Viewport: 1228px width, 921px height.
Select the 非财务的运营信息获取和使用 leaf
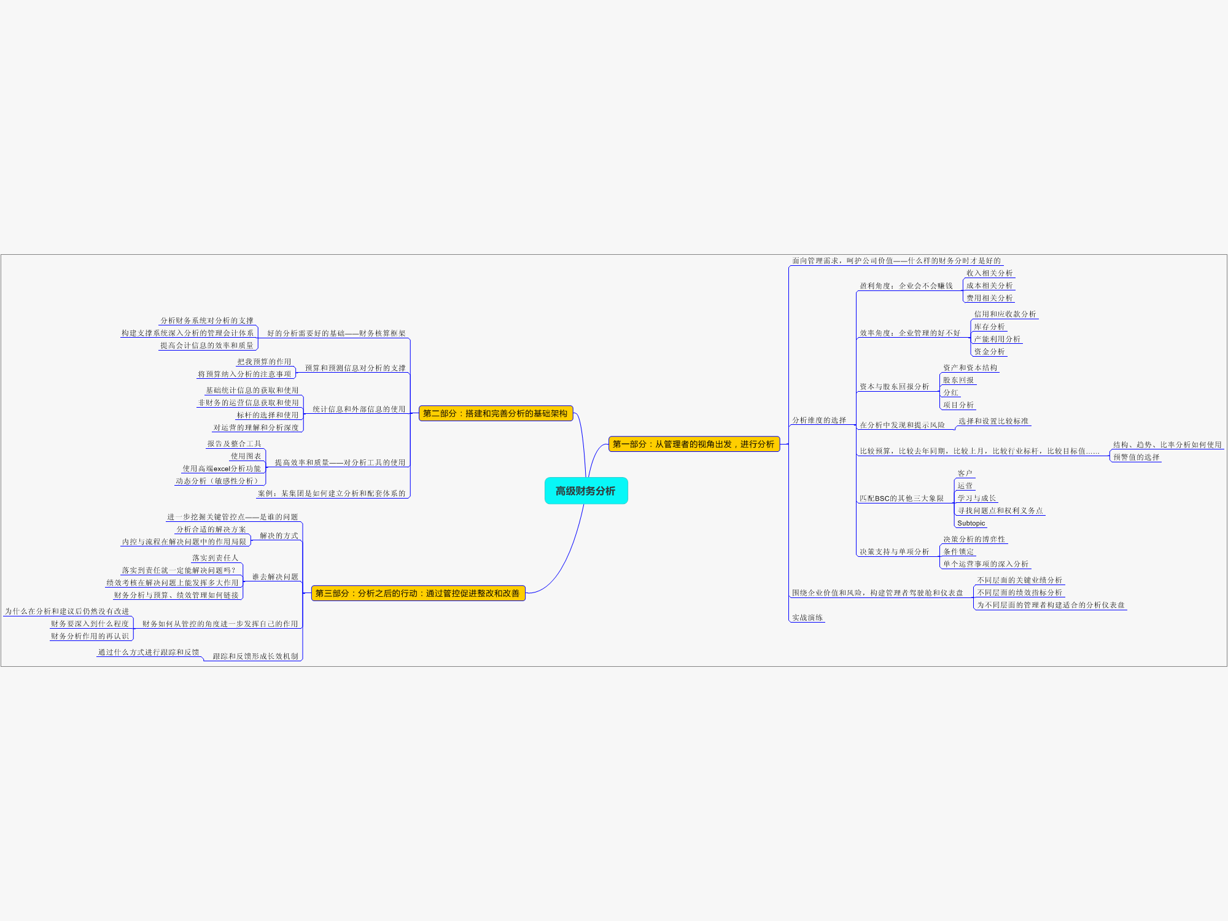click(x=249, y=403)
